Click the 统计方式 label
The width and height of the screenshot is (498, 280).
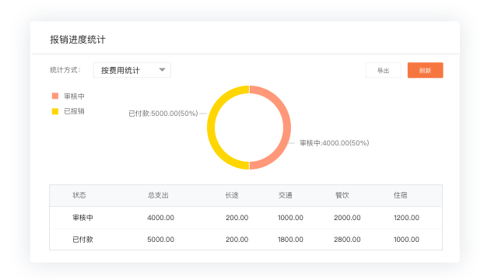(65, 70)
